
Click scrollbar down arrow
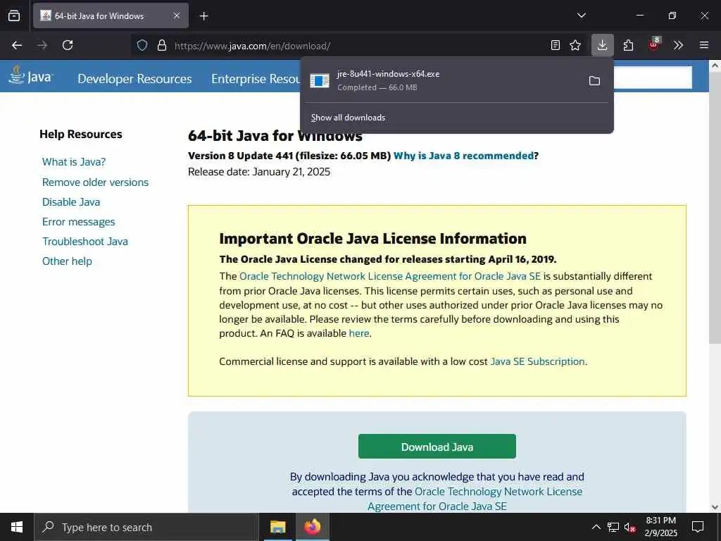pyautogui.click(x=715, y=507)
